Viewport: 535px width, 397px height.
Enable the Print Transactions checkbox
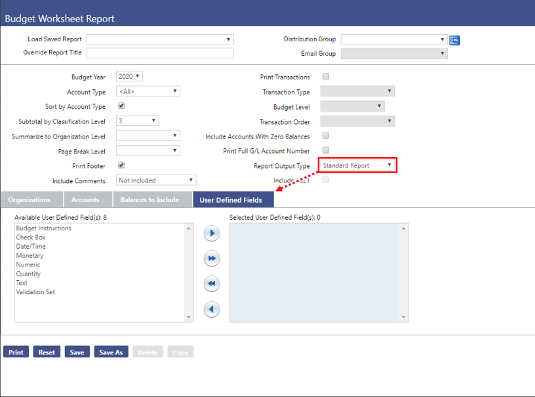click(x=326, y=77)
